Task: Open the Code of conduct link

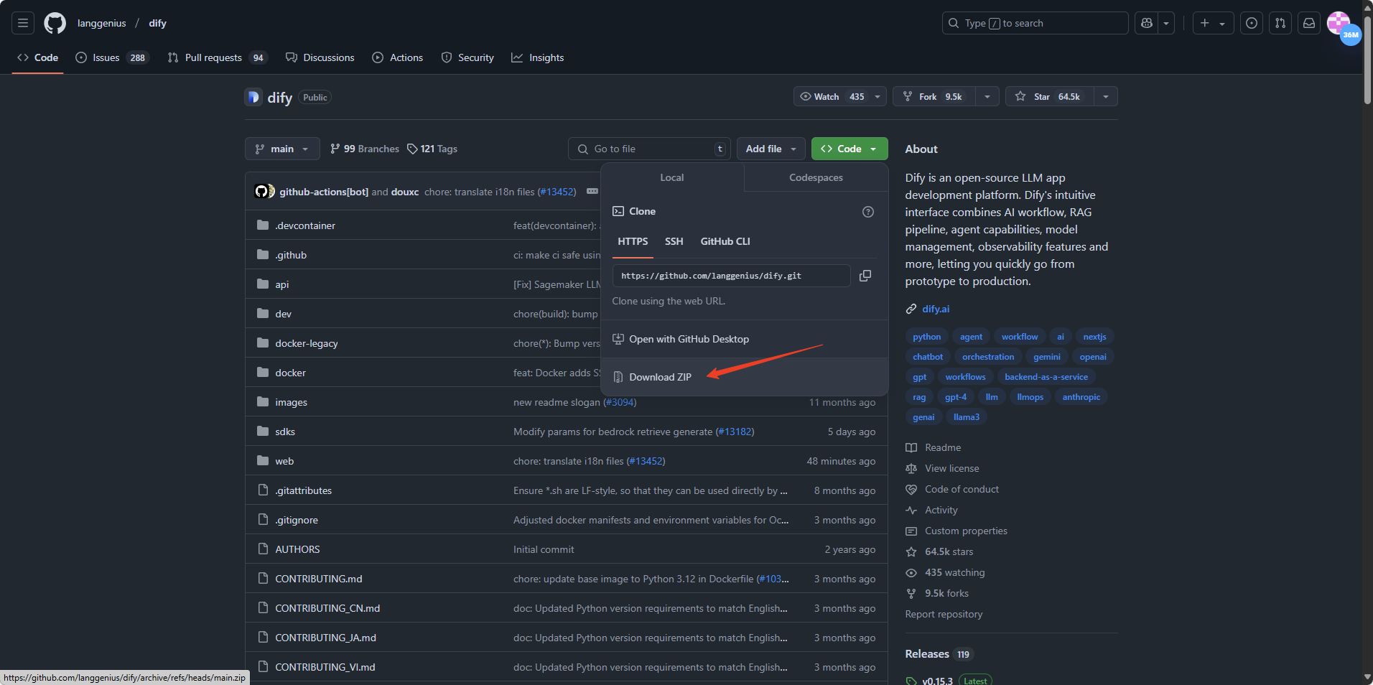Action: (x=962, y=489)
